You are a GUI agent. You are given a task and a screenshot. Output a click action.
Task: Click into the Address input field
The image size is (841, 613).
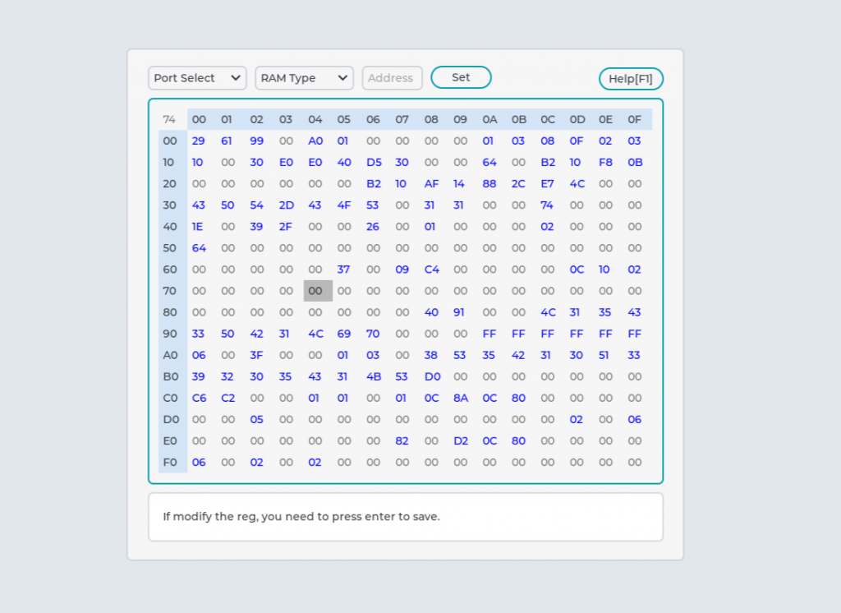[x=392, y=78]
